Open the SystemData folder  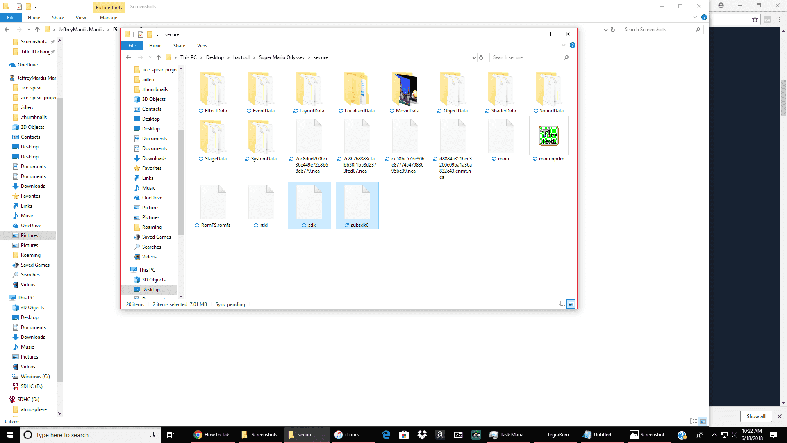tap(261, 141)
